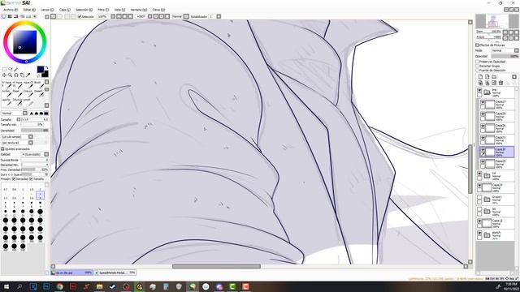The image size is (520, 292).
Task: Click the canvas horizontal scrollbar
Action: [216, 267]
